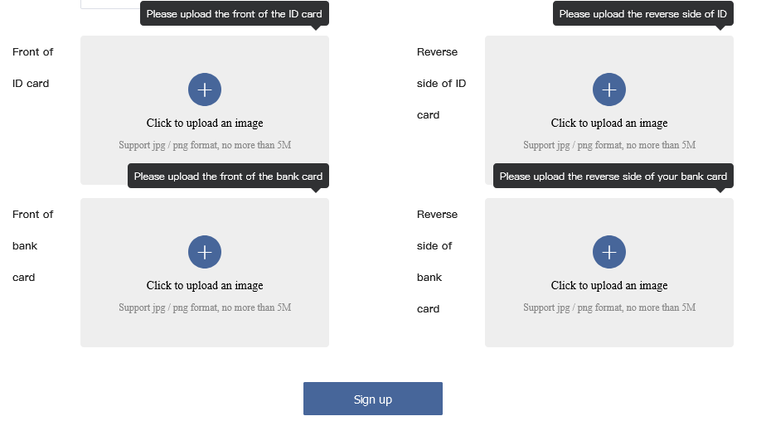Click 'Click to upload an image' for bank card front

[x=205, y=286]
